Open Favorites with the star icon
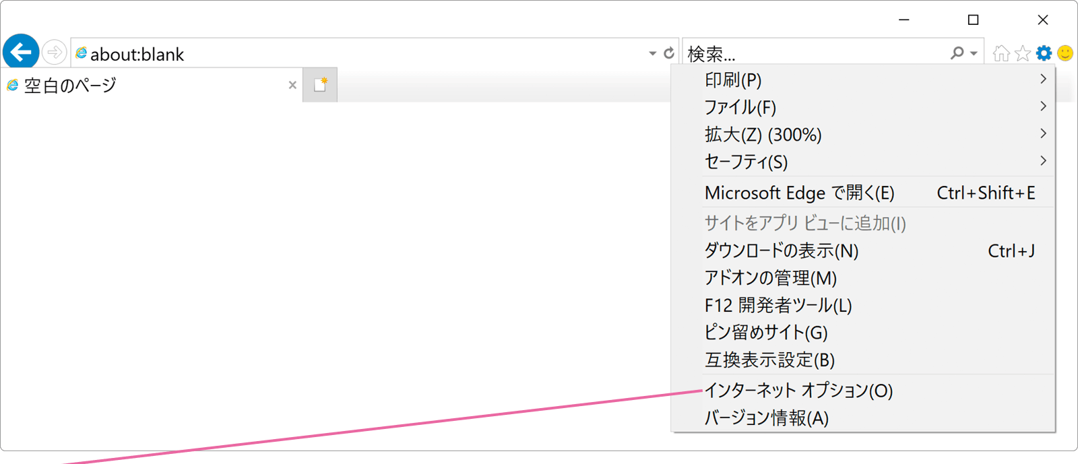This screenshot has width=1078, height=464. (x=1023, y=53)
